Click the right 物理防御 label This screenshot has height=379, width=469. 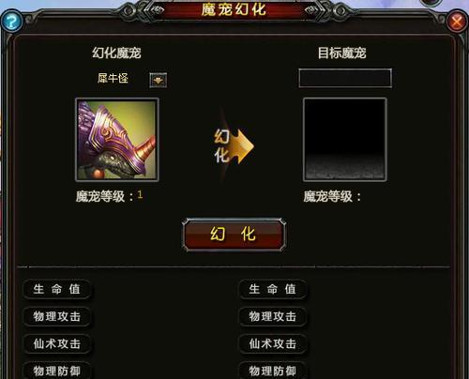tap(273, 371)
